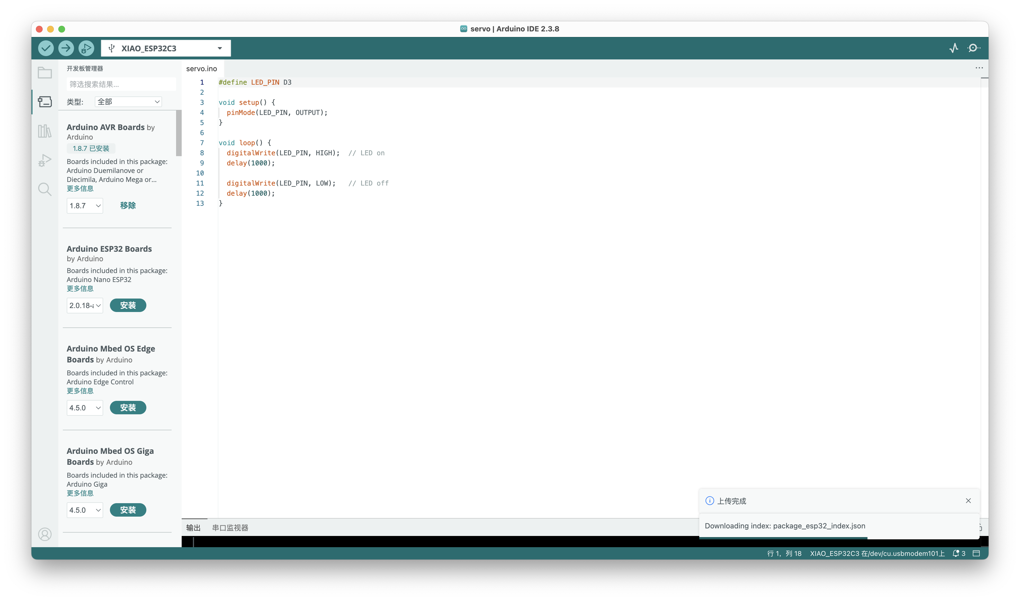Click 移除 to remove Arduino AVR Boards
Viewport: 1020px width, 601px height.
point(128,206)
